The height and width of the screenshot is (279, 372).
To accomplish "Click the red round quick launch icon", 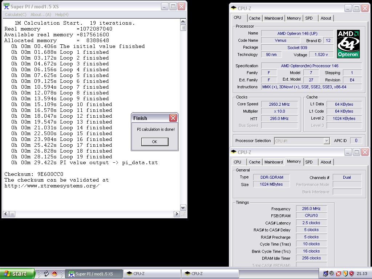I will (54, 274).
